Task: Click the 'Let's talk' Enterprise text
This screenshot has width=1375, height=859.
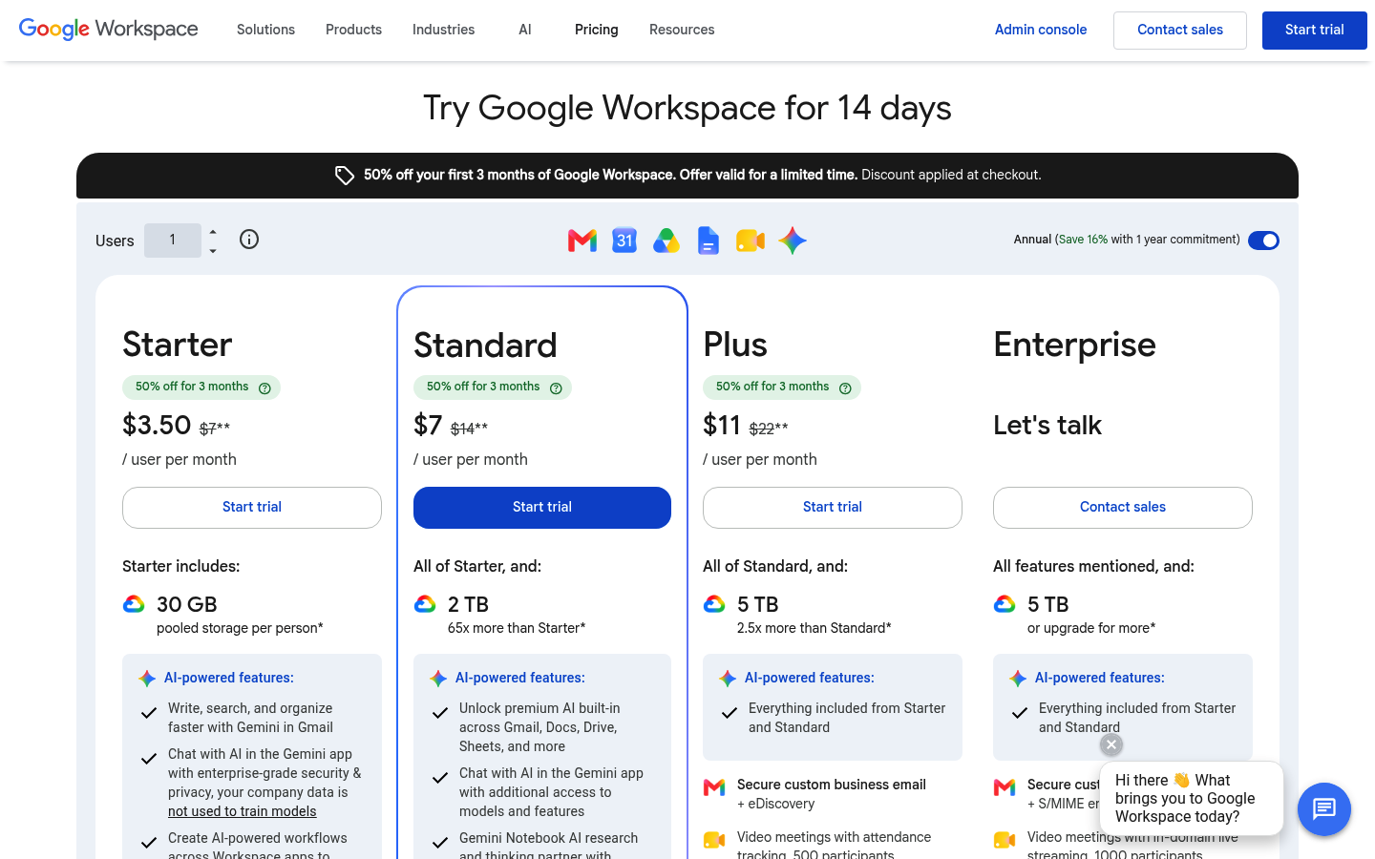Action: click(1047, 425)
